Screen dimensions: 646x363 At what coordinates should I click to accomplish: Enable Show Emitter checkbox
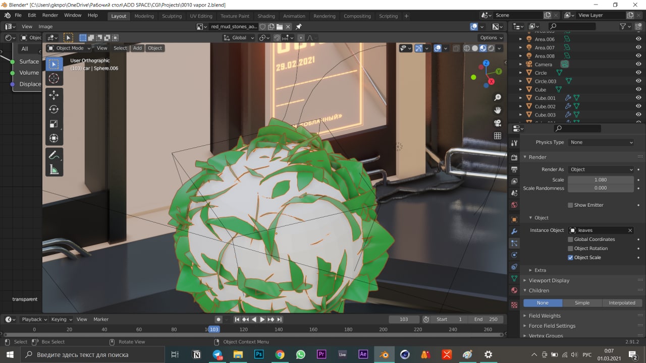click(570, 205)
